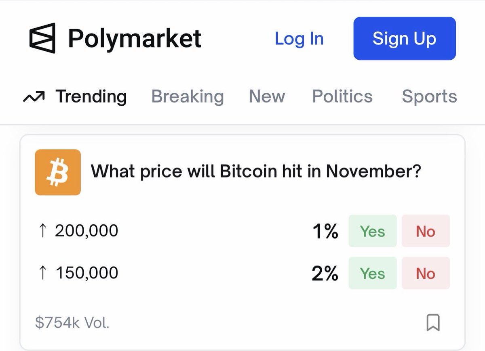Go to the Sports tab
The height and width of the screenshot is (351, 485).
tap(429, 96)
